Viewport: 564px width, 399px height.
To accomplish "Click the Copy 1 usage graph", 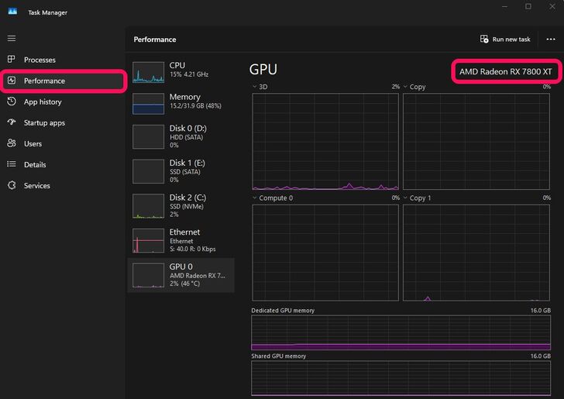I will (x=476, y=253).
